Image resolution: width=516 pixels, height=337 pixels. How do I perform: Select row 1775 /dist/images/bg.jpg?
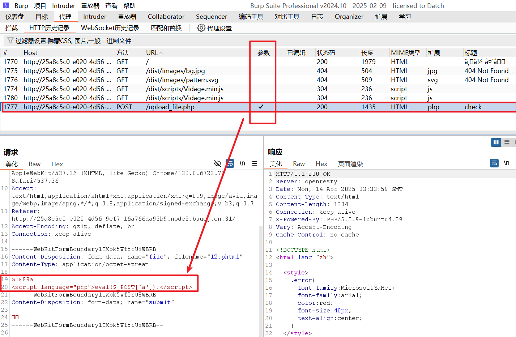(x=258, y=71)
